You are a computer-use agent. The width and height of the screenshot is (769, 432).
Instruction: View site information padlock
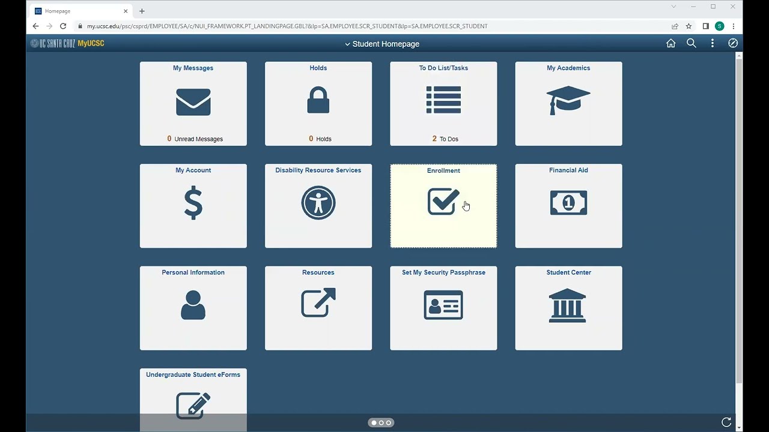[x=80, y=26]
